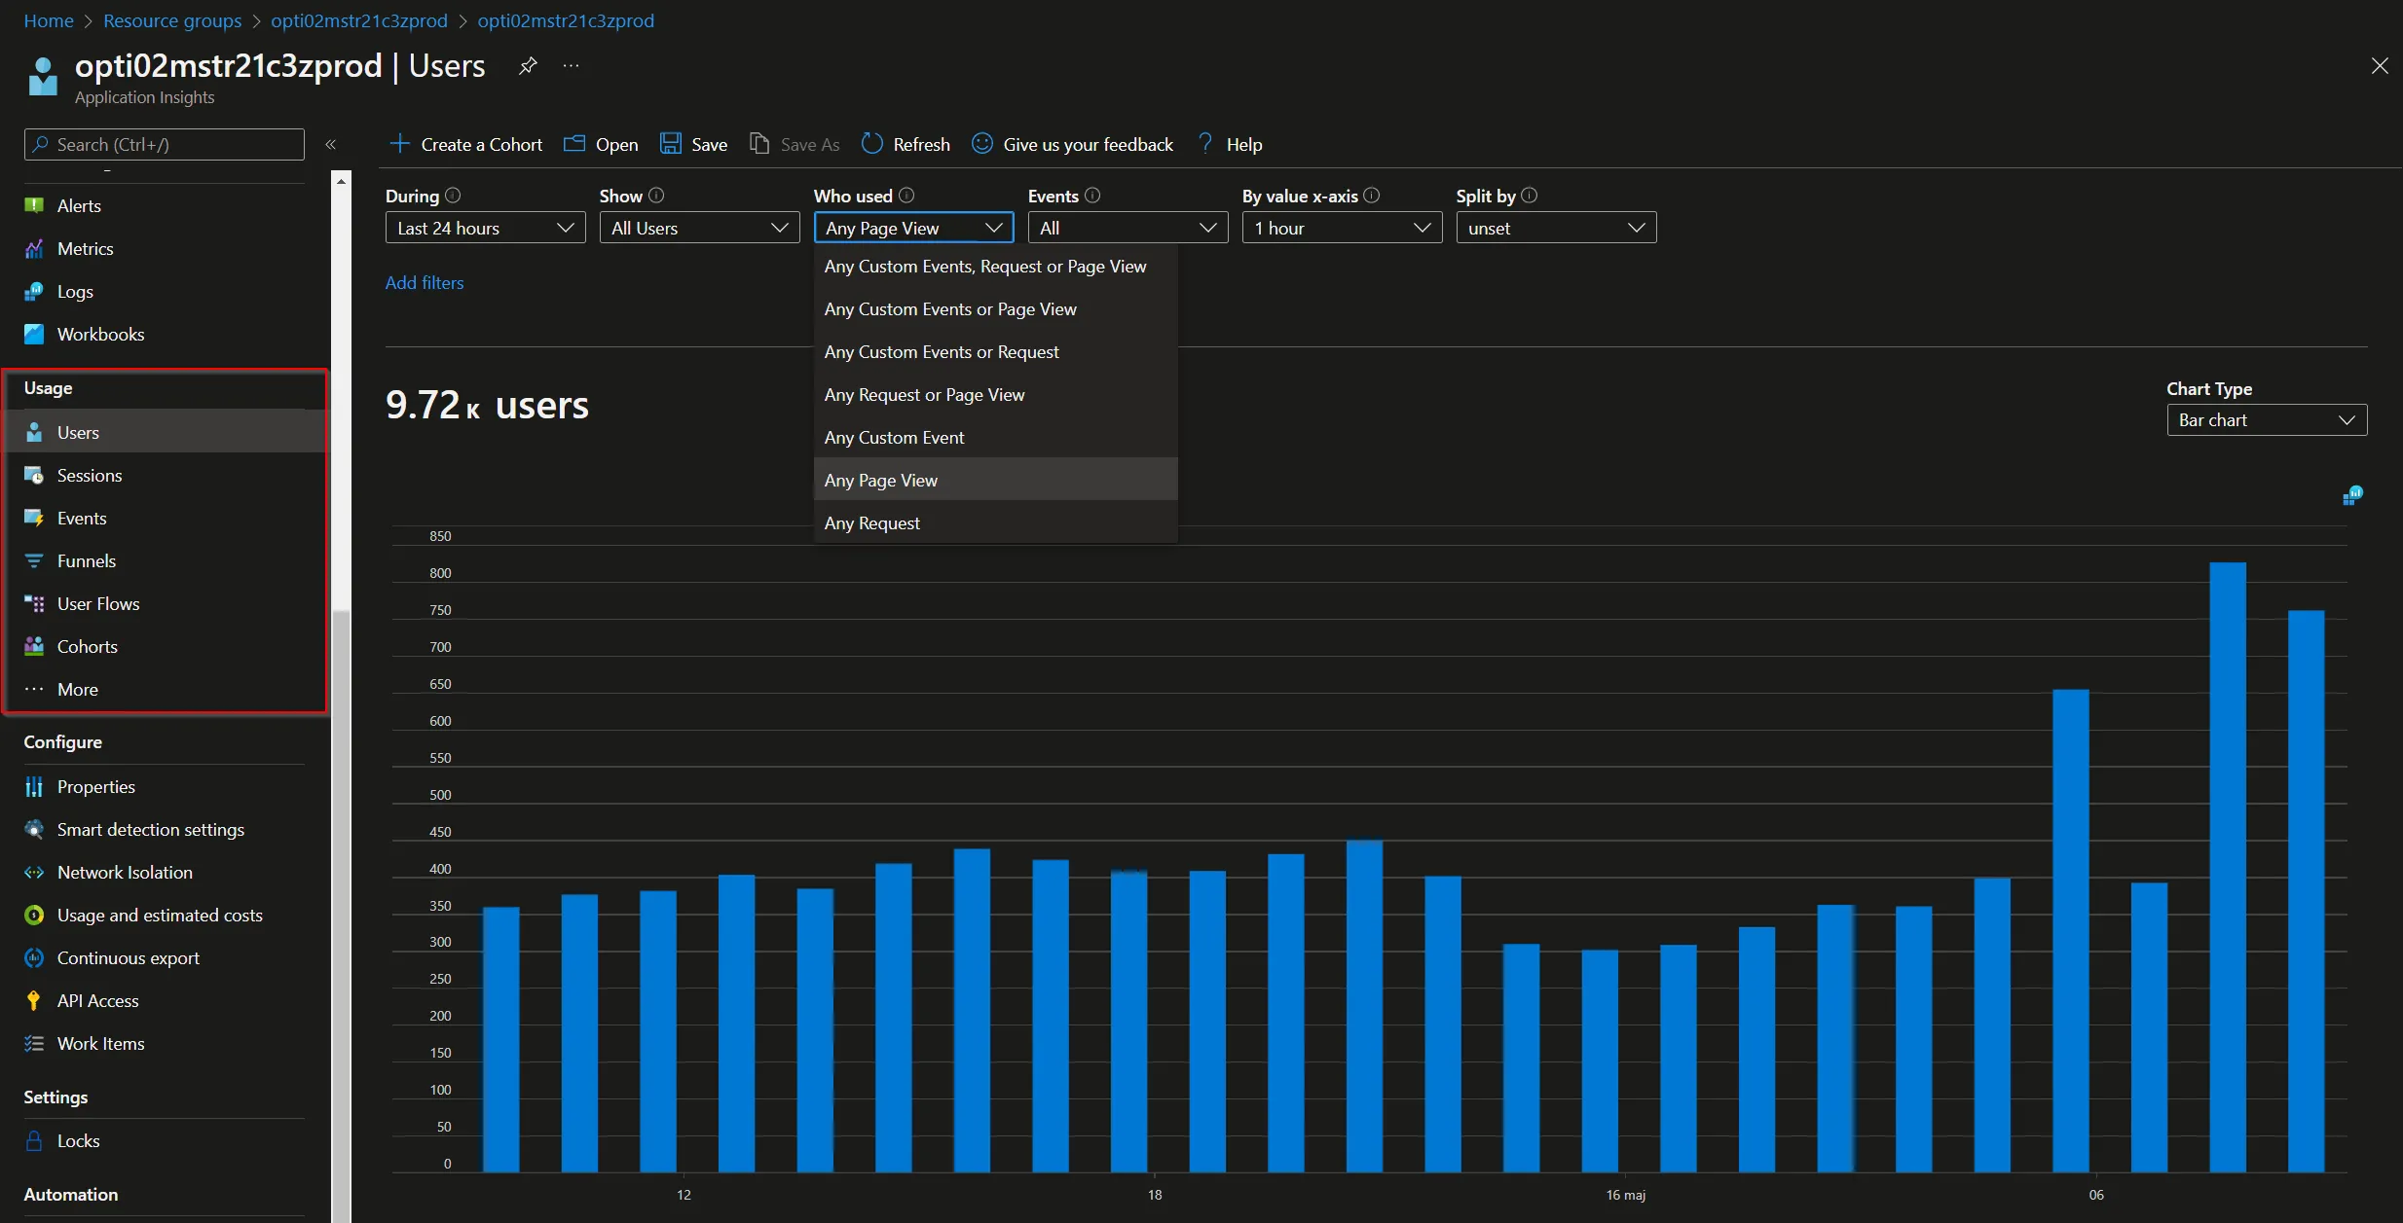Click the Refresh button

906,144
